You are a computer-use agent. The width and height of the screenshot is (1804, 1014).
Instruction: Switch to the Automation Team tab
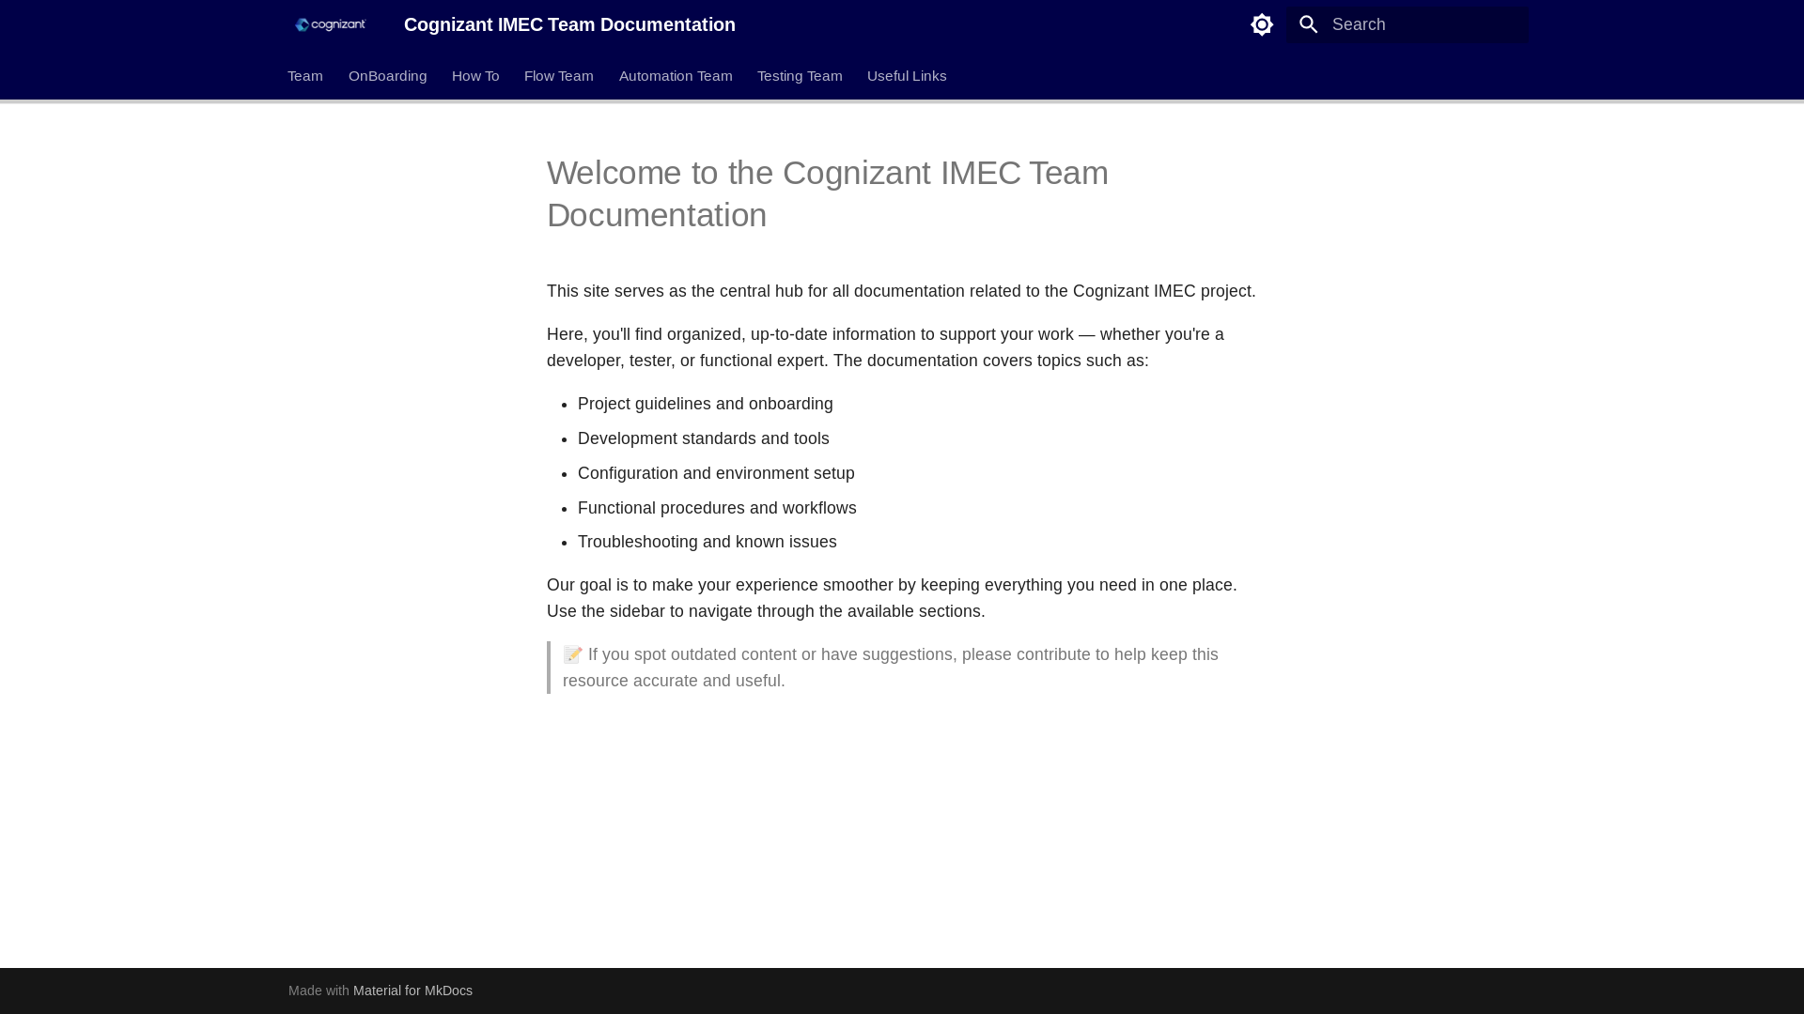[x=676, y=76]
